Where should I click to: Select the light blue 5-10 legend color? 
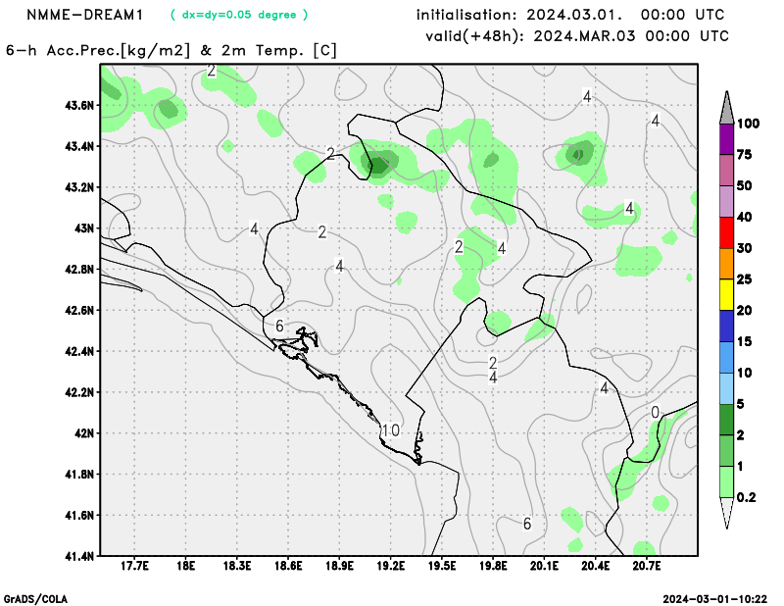(726, 388)
